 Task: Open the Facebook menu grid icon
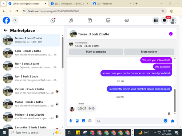pos(156,20)
